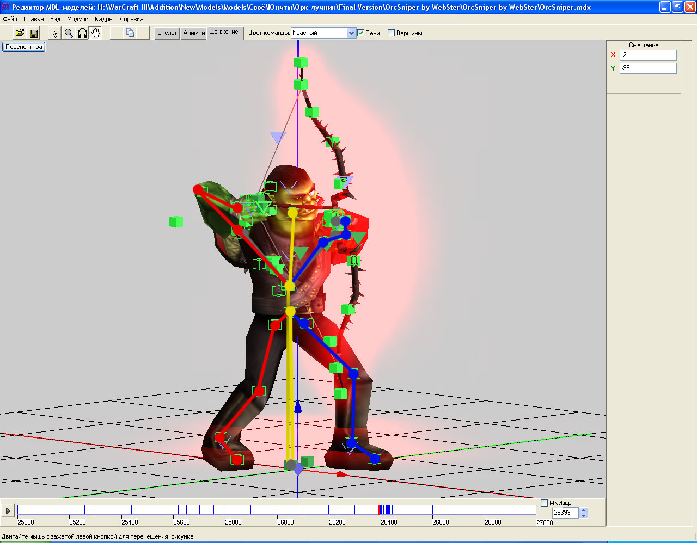Tick the МКИздр checkbox
Image resolution: width=697 pixels, height=543 pixels.
[544, 503]
